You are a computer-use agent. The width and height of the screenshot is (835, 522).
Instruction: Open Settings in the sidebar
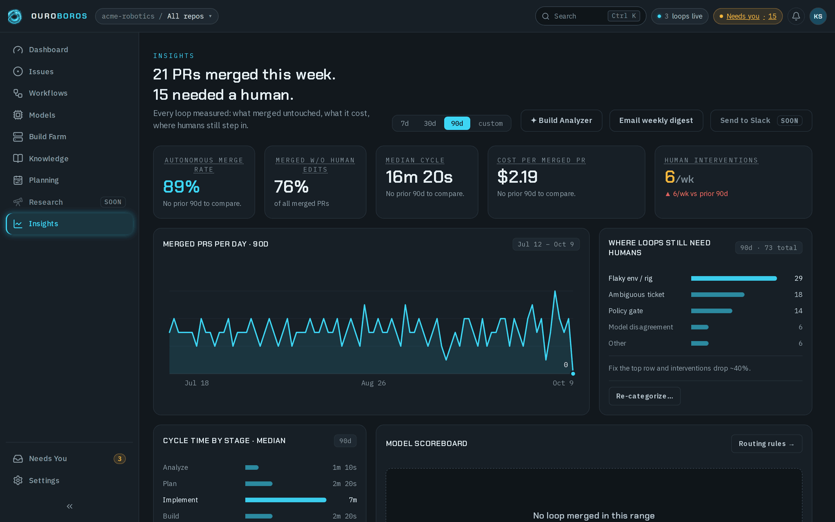pos(70,480)
